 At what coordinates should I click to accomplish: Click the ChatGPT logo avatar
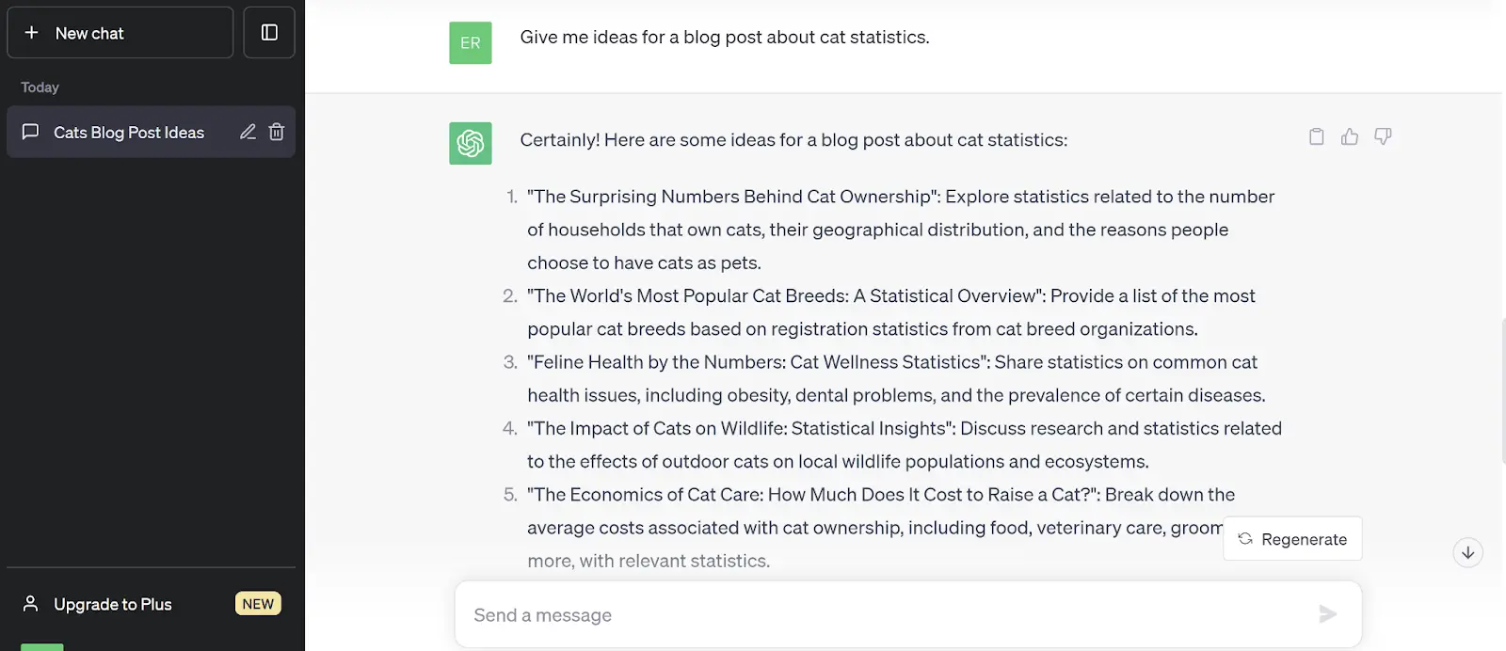coord(471,144)
